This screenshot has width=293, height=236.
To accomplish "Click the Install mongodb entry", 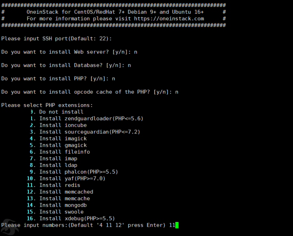I will [57, 205].
